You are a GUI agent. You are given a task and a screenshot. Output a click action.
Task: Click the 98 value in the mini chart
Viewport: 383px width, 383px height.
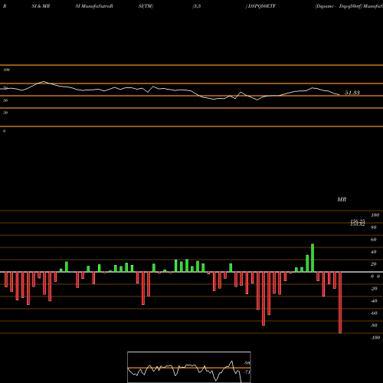(x=247, y=363)
